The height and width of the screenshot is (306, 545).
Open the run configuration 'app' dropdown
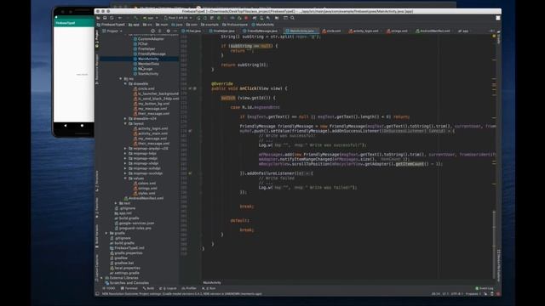tap(151, 18)
